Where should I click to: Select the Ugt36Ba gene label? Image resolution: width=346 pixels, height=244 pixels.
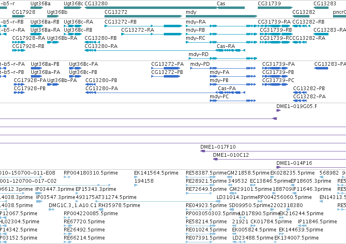click(x=40, y=4)
